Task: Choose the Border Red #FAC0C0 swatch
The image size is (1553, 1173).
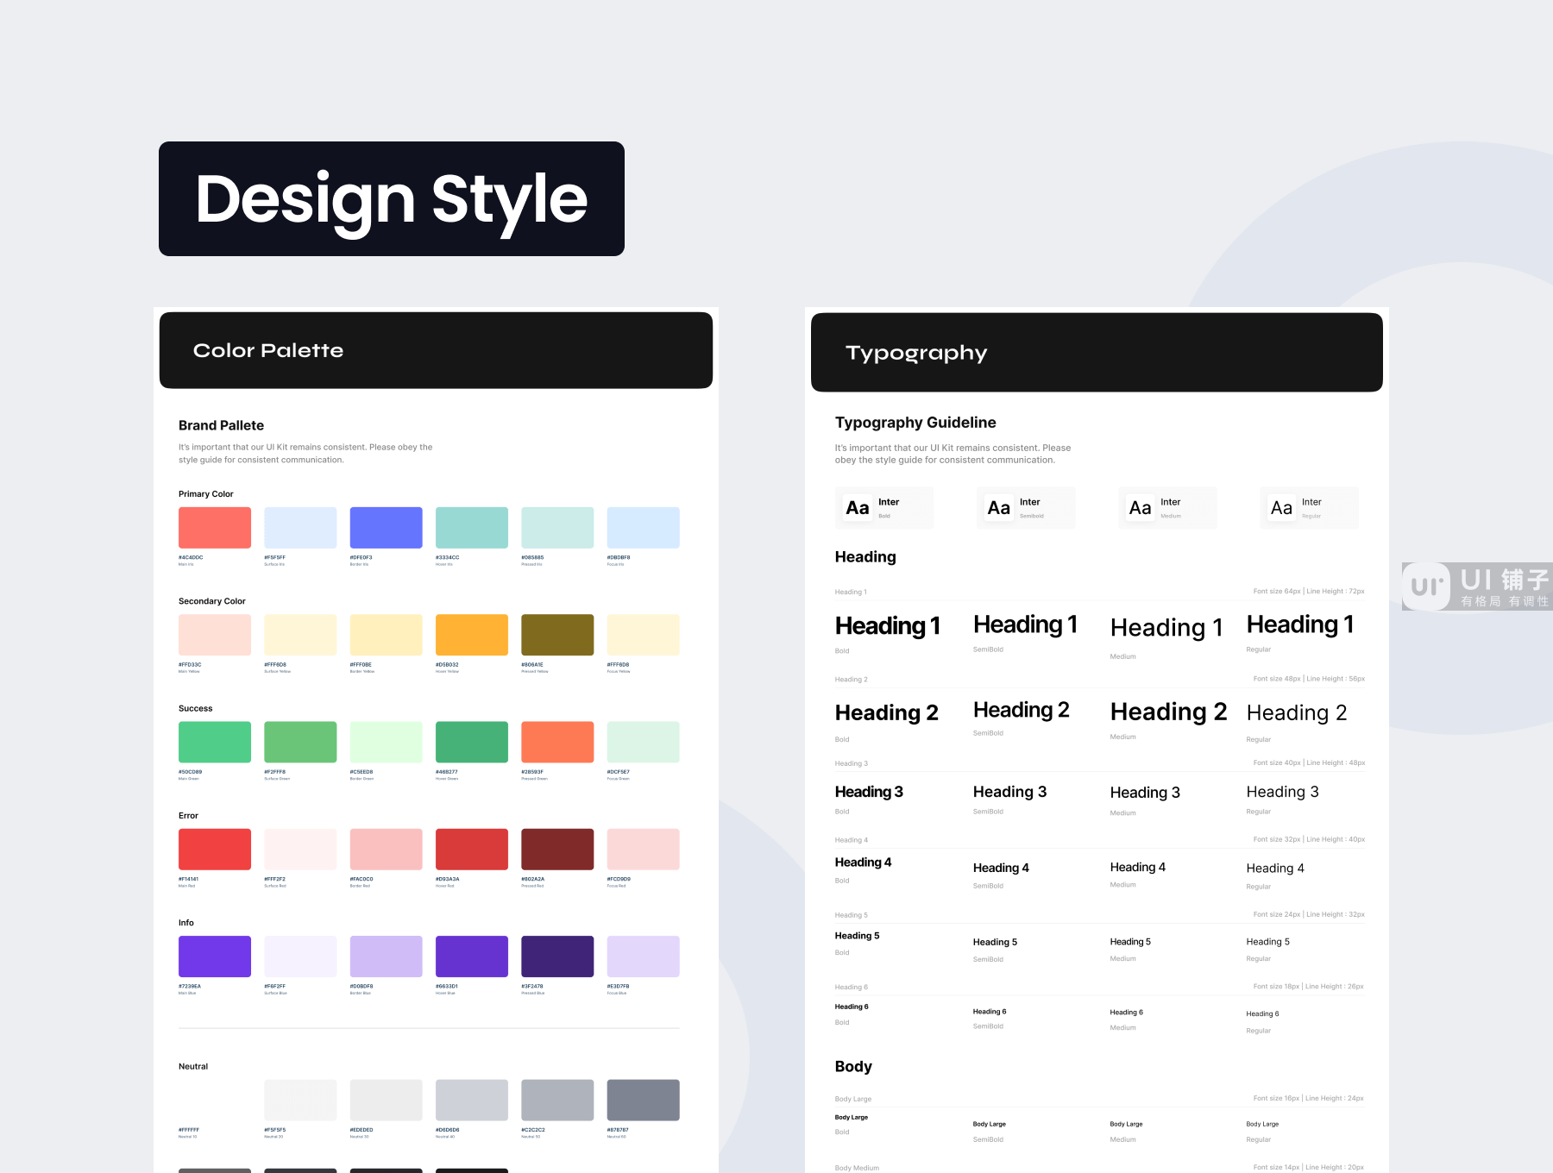Action: pos(386,850)
